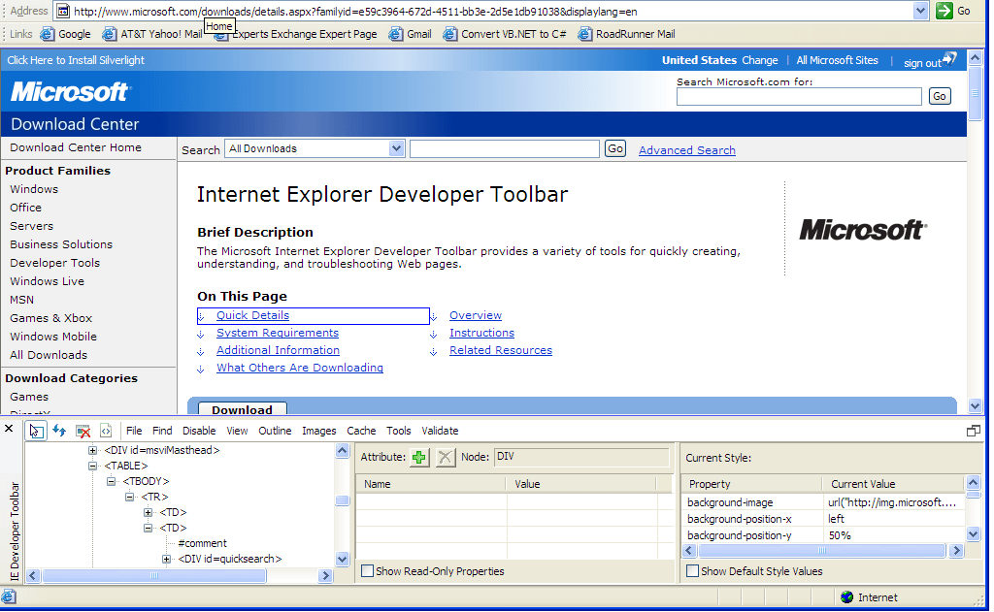994x612 pixels.
Task: Click the clear browser cache icon with red X
Action: 83,431
